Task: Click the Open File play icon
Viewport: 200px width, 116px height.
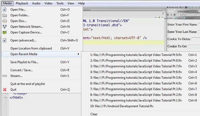Action: [x=5, y=10]
